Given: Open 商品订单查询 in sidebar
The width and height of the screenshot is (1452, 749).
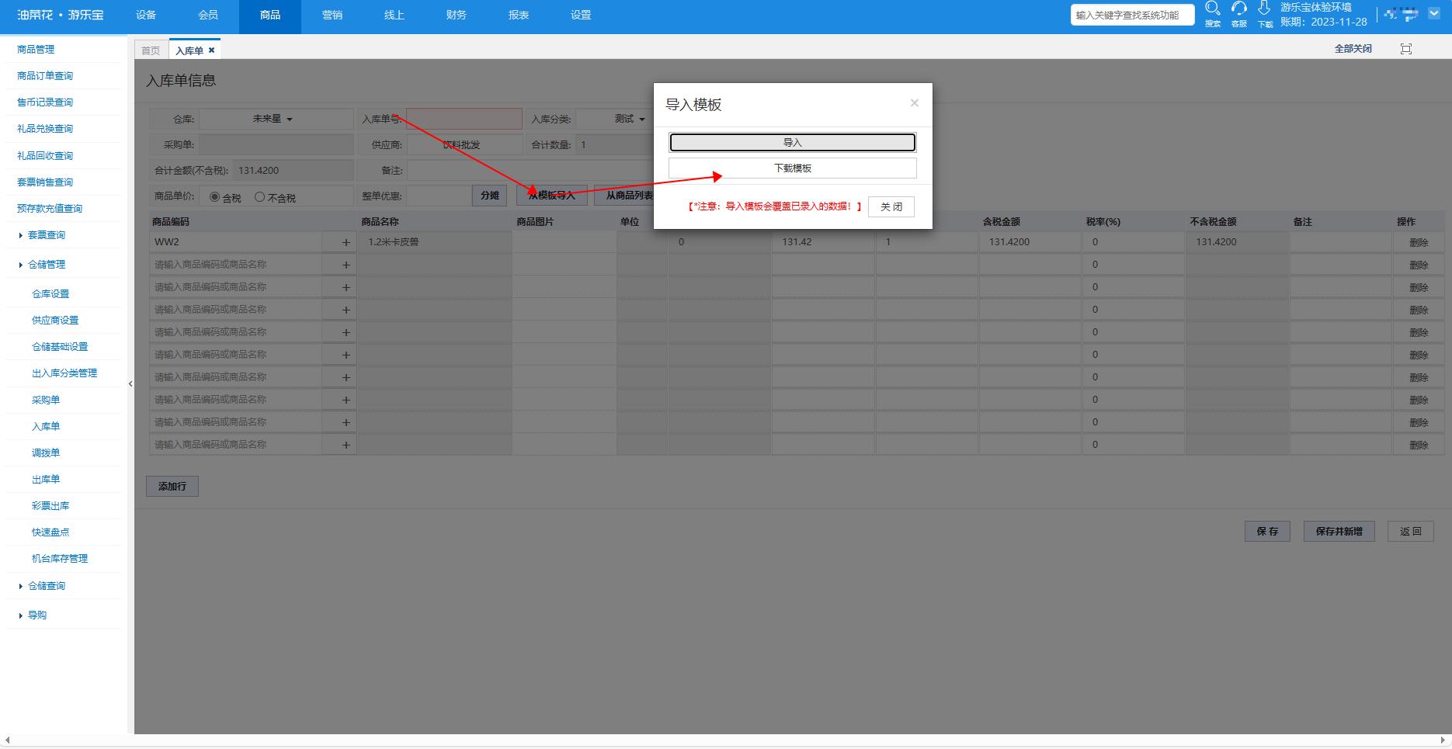Looking at the screenshot, I should coord(45,76).
